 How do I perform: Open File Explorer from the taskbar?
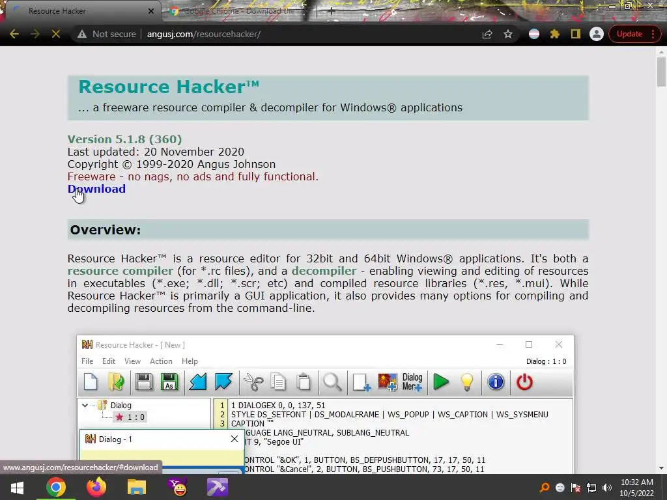pyautogui.click(x=137, y=487)
